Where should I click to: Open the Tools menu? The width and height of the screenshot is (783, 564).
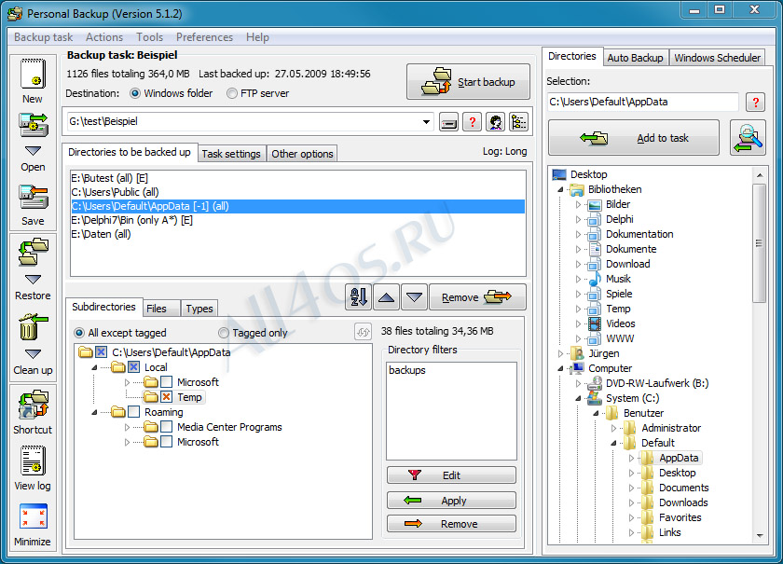click(149, 37)
